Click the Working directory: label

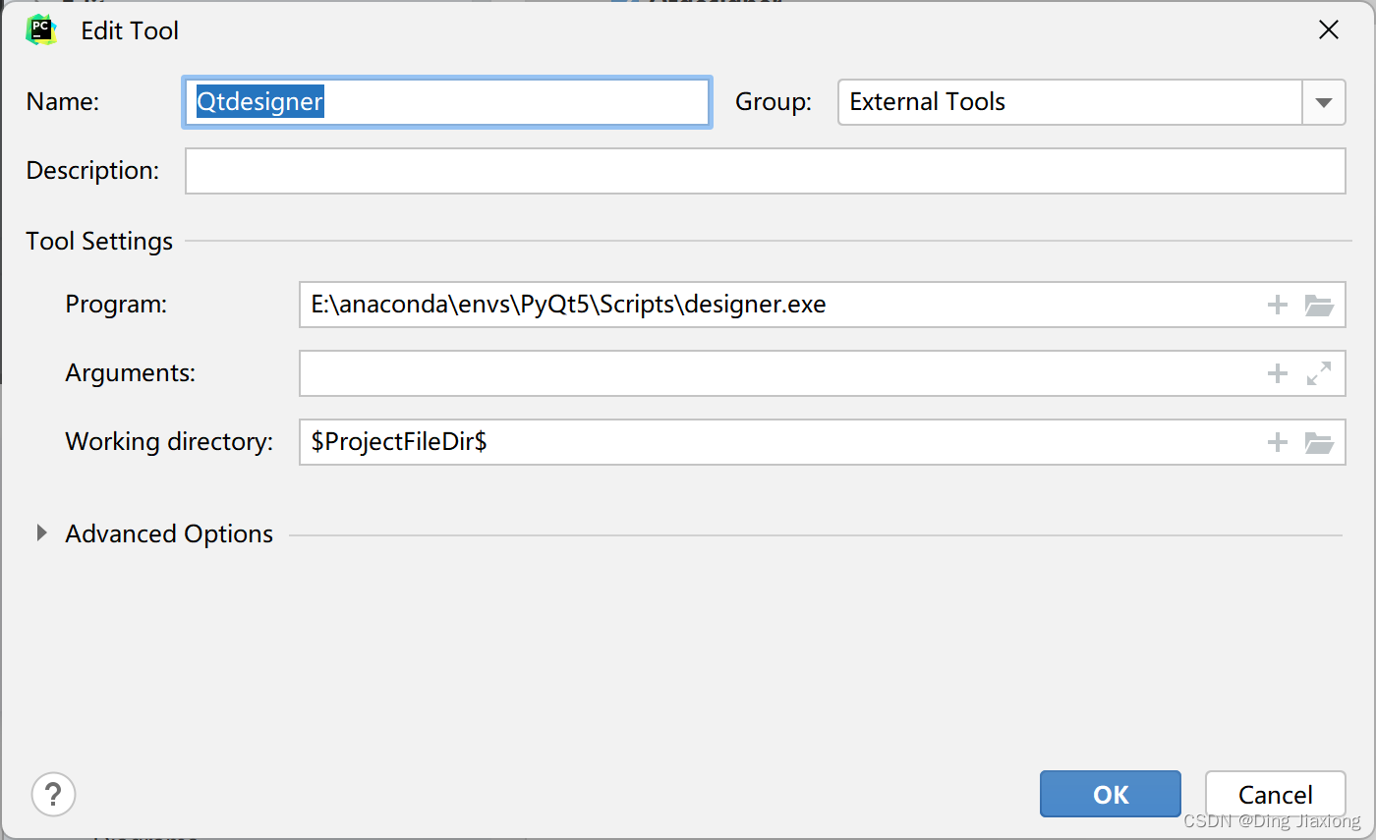(x=169, y=442)
